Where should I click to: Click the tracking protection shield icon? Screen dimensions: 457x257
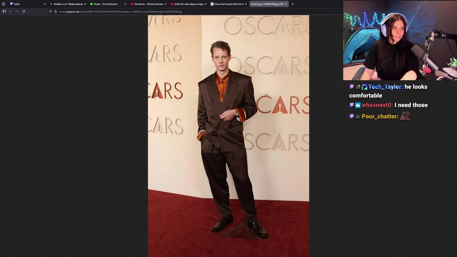pyautogui.click(x=50, y=11)
